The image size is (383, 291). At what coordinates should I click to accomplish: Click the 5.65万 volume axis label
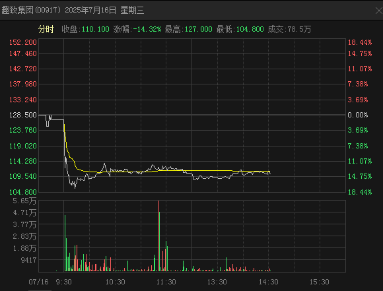(x=24, y=201)
